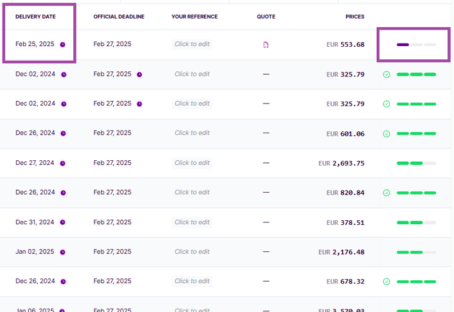Select the Dec 31, 2024 delivery date
Viewport: 454px width, 312px height.
pyautogui.click(x=35, y=222)
